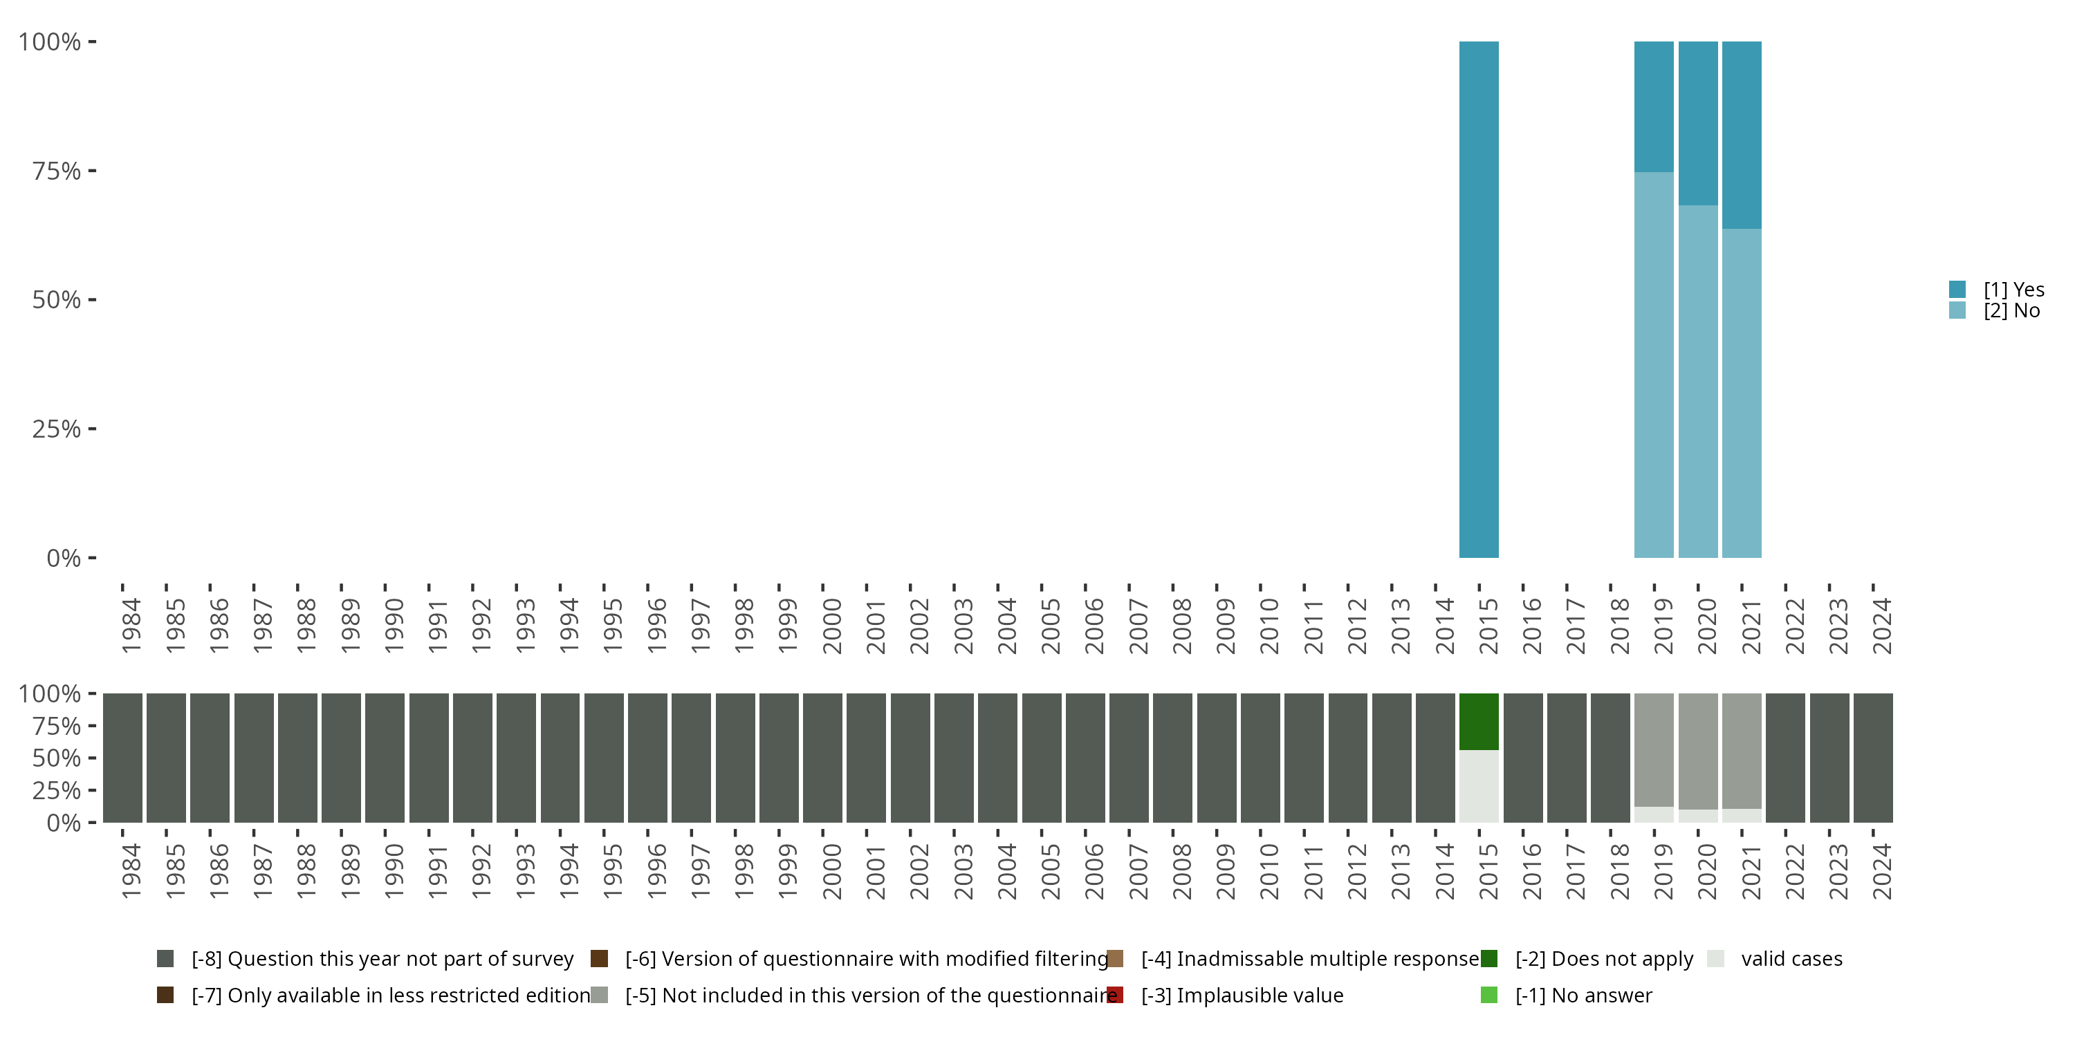Click the [2] No legend swatch
The image size is (2075, 1037).
(x=1957, y=311)
